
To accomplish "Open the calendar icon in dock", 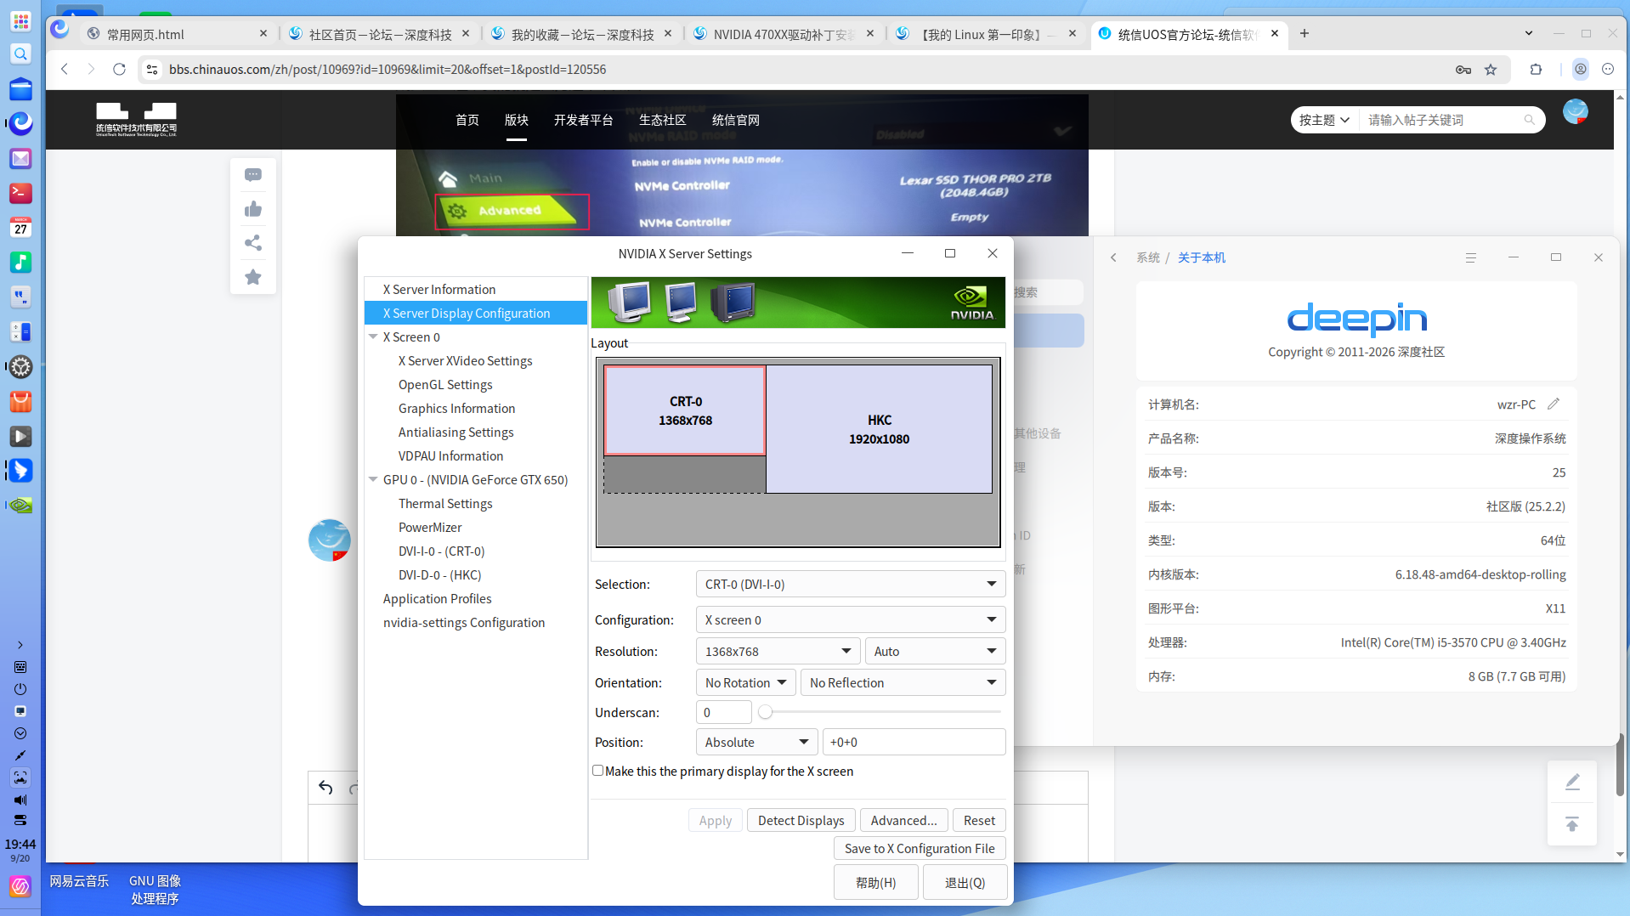I will coord(20,228).
